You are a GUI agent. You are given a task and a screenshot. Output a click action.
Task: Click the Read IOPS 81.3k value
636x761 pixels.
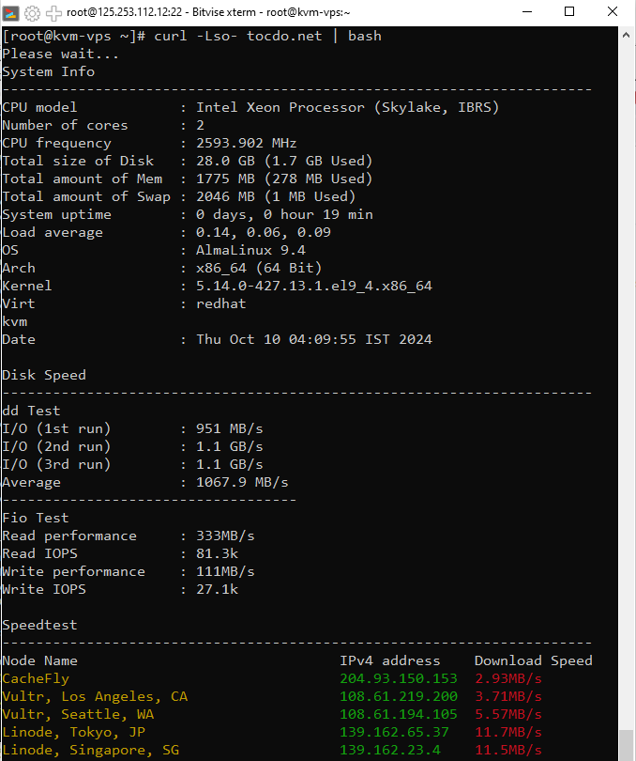point(217,553)
